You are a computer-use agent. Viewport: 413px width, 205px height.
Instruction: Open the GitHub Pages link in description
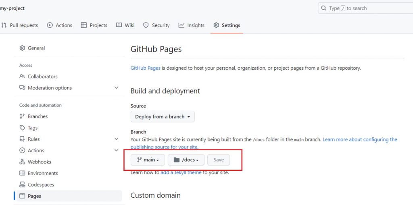pyautogui.click(x=145, y=68)
